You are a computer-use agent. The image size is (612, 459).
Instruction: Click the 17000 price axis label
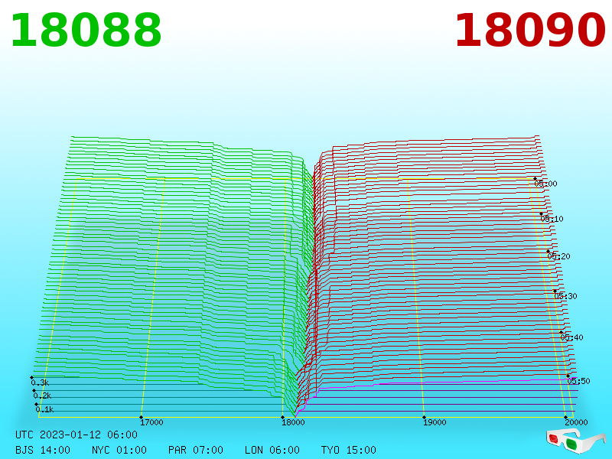point(151,422)
